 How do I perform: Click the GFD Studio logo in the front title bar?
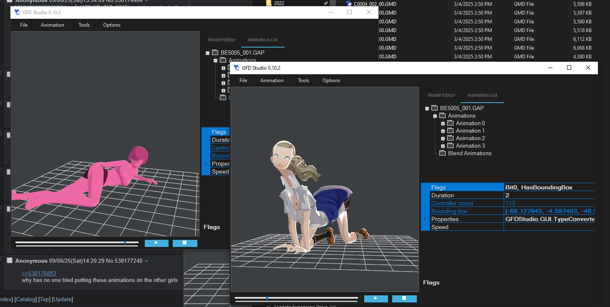click(x=237, y=68)
